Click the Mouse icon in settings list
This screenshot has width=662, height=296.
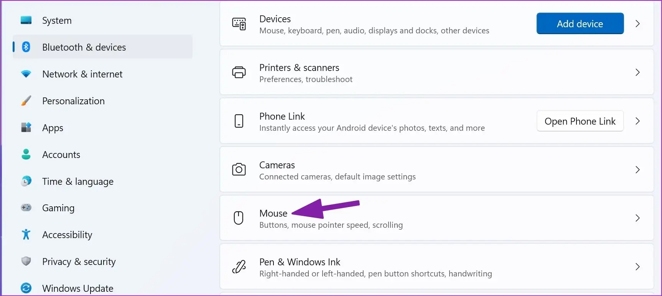coord(239,218)
